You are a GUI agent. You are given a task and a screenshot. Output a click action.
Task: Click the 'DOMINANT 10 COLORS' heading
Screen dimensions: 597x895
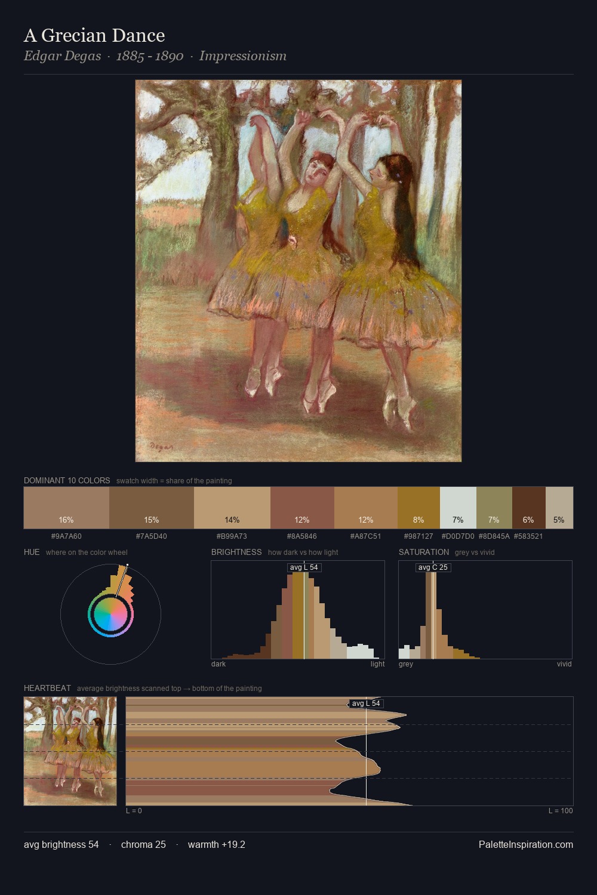67,480
